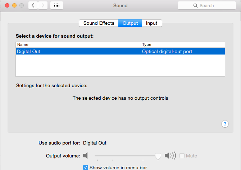Toggle the Mute checkbox
Image resolution: width=241 pixels, height=170 pixels.
pos(182,156)
